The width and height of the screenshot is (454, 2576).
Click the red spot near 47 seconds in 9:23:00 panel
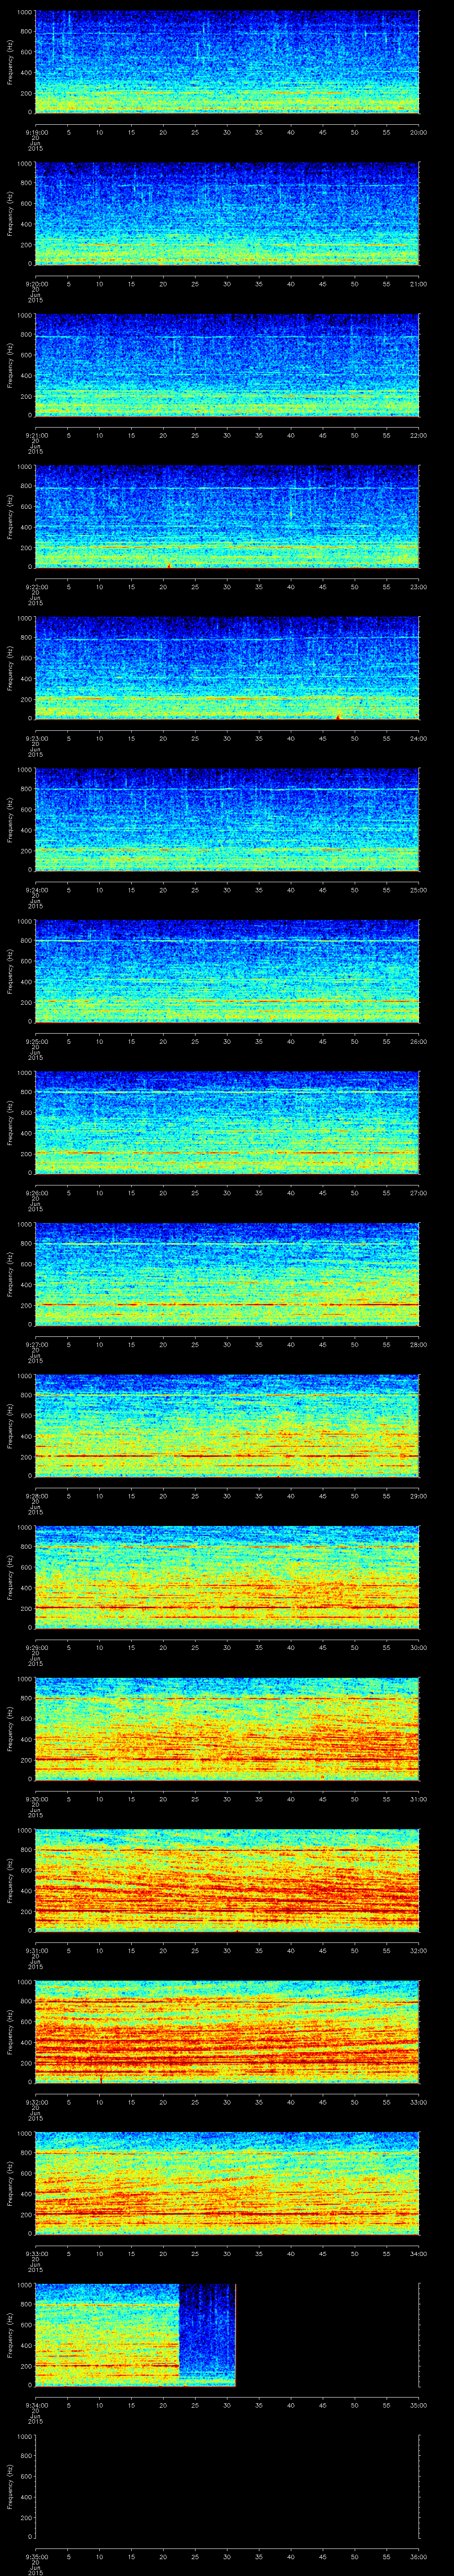[338, 716]
